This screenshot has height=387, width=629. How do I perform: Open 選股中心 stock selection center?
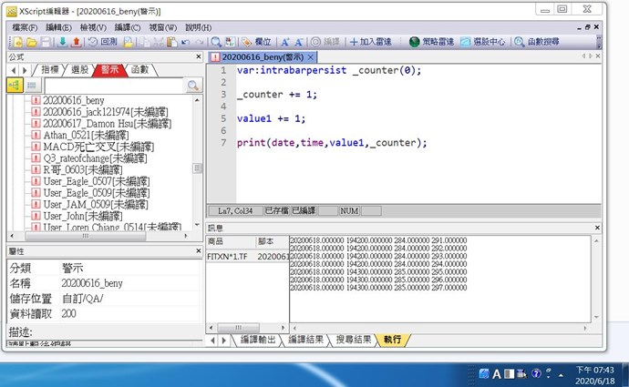click(483, 42)
